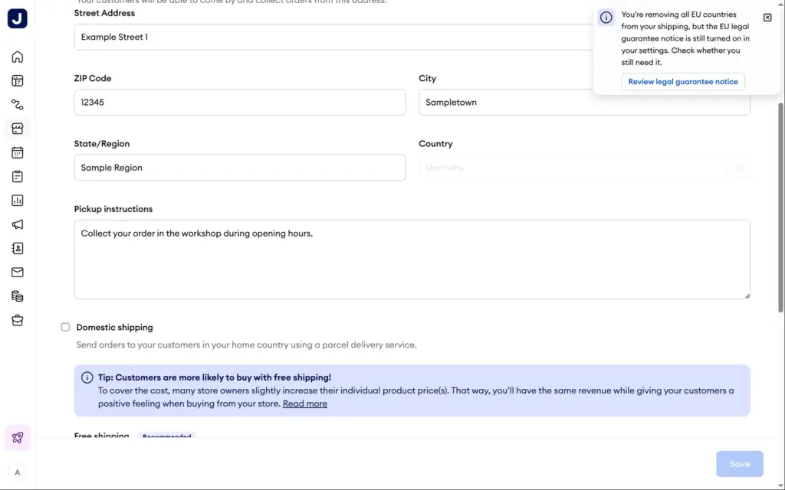Image resolution: width=785 pixels, height=490 pixels.
Task: Open the contacts address book icon
Action: (18, 249)
